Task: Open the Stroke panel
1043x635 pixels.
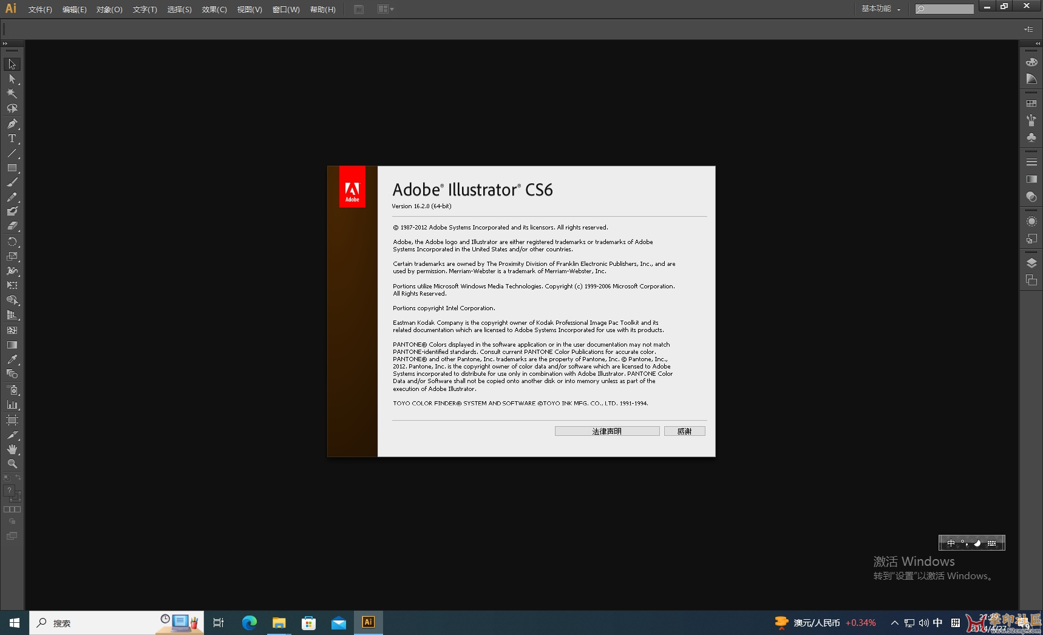Action: 1031,162
